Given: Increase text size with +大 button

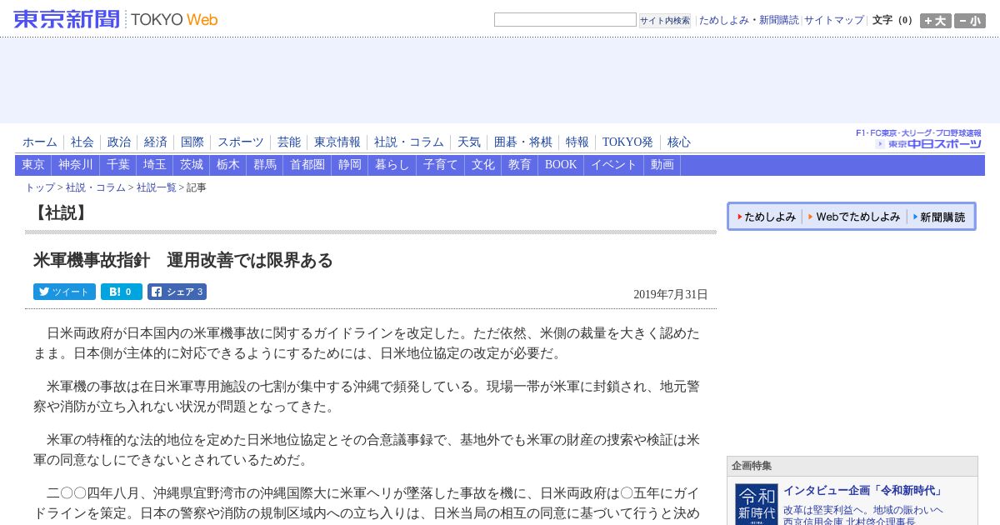Looking at the screenshot, I should tap(935, 21).
